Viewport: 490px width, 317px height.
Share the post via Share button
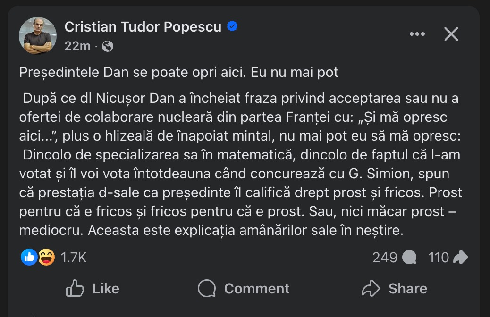(395, 288)
